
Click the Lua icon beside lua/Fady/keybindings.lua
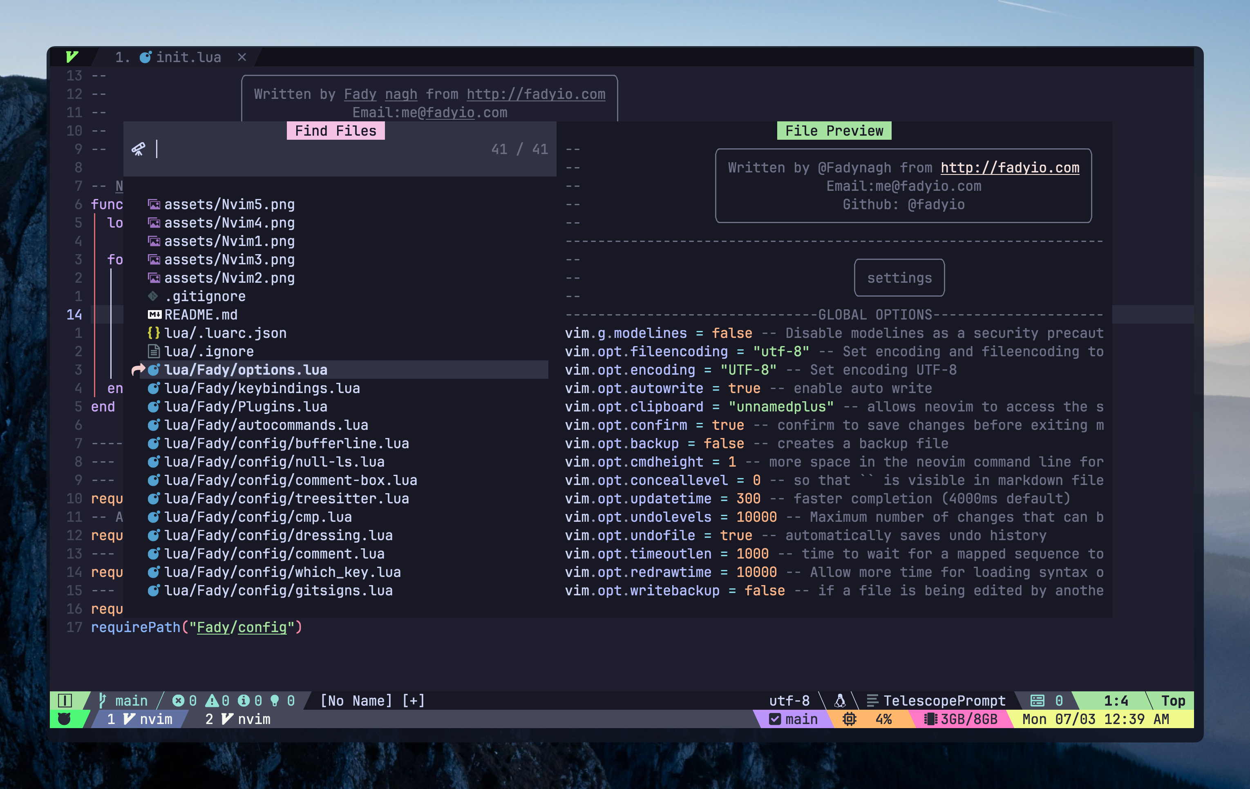[x=154, y=388]
